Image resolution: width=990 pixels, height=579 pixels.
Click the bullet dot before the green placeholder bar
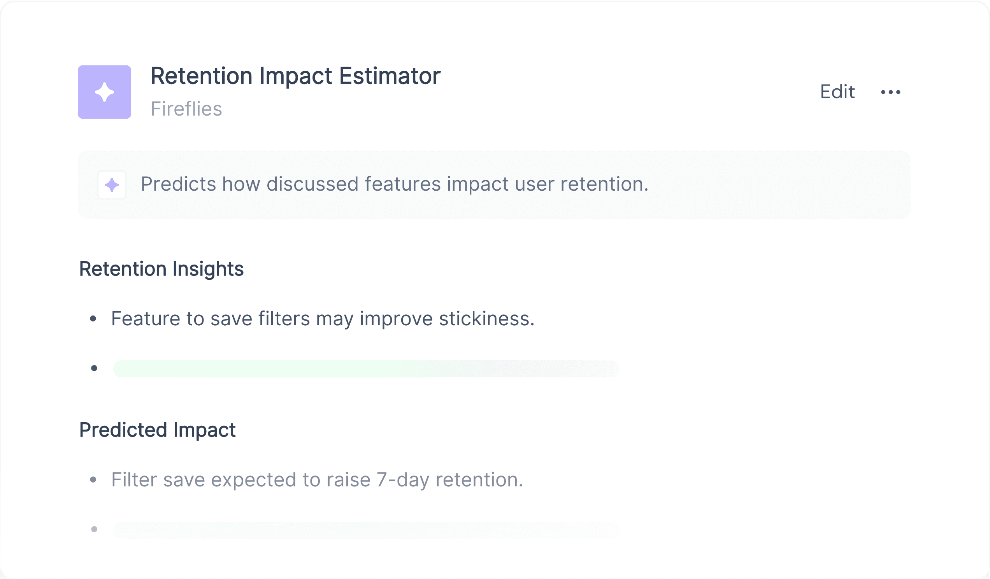click(x=94, y=368)
